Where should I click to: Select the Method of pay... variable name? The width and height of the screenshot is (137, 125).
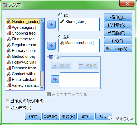pos(25,56)
